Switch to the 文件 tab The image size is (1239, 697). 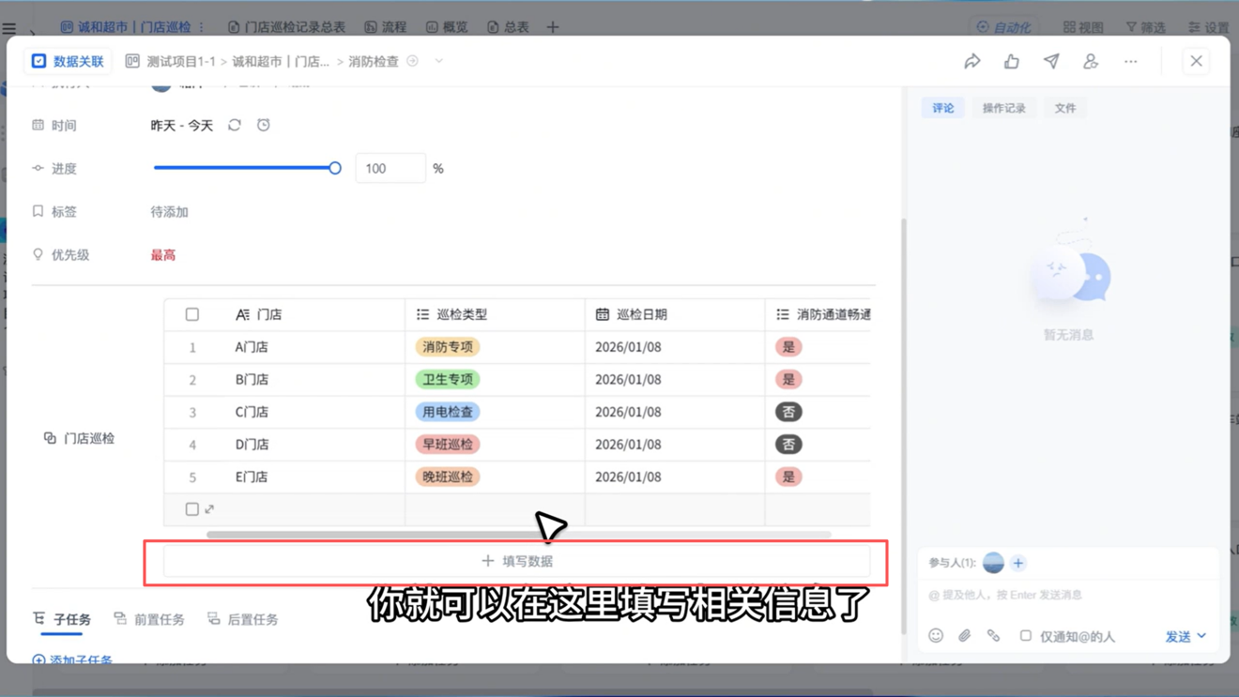pos(1065,108)
